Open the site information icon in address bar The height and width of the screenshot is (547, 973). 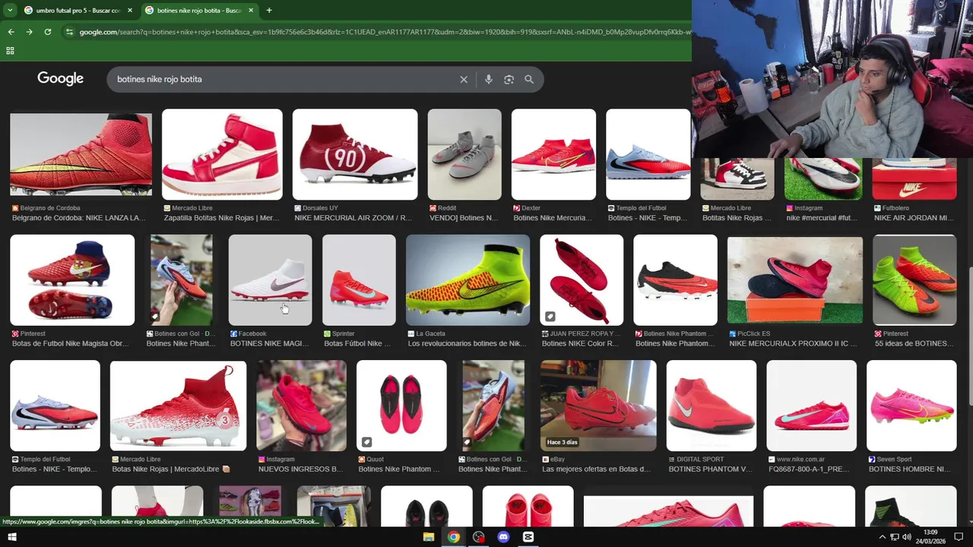[x=69, y=32]
